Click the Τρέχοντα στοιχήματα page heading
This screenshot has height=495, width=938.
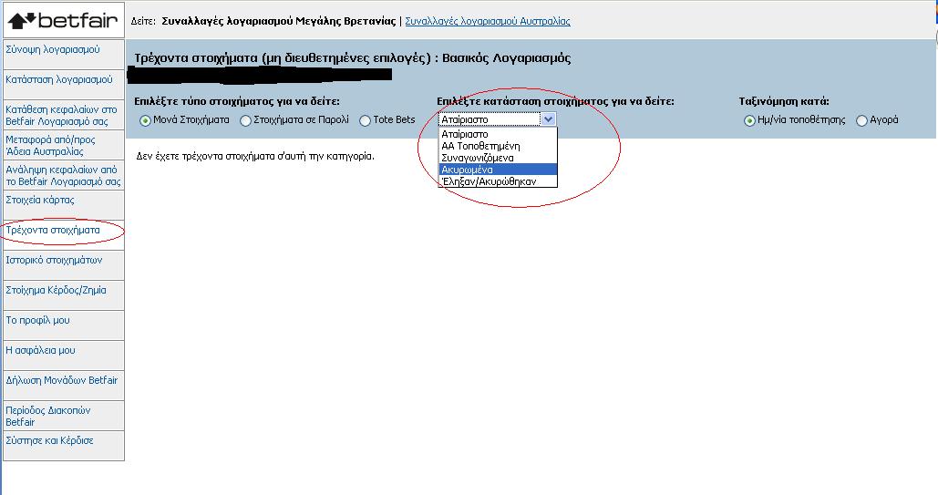coord(353,58)
